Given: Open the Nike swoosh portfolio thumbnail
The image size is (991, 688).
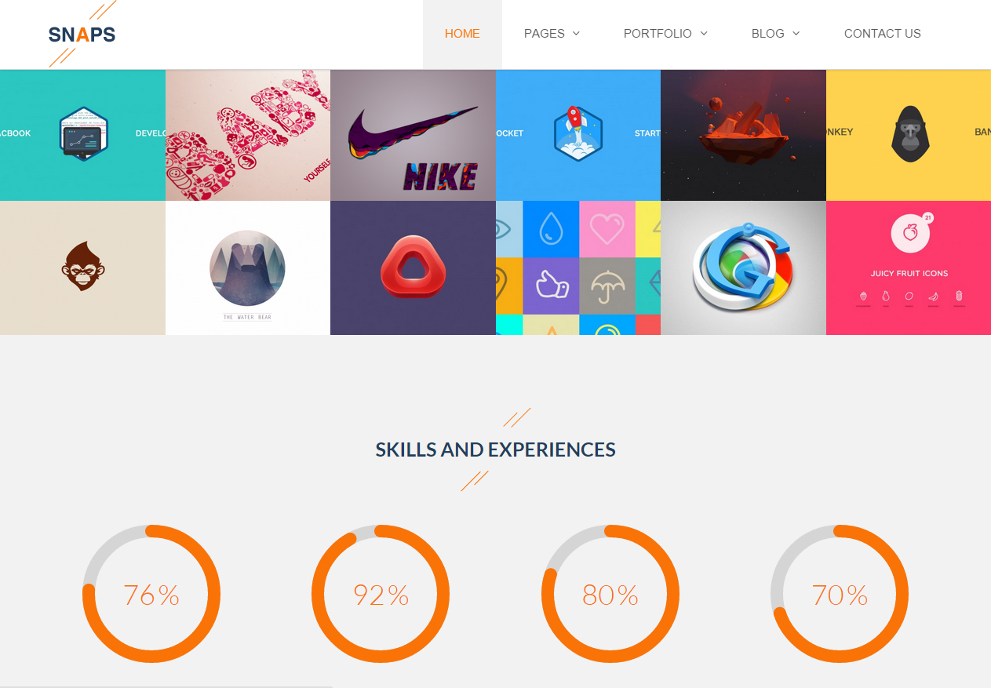Looking at the screenshot, I should 413,135.
